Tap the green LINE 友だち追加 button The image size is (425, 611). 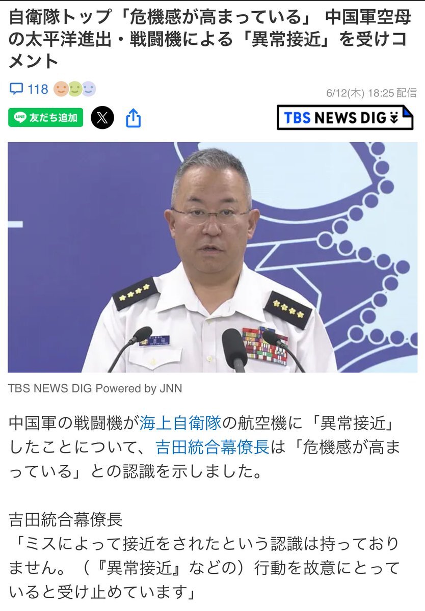click(x=45, y=117)
